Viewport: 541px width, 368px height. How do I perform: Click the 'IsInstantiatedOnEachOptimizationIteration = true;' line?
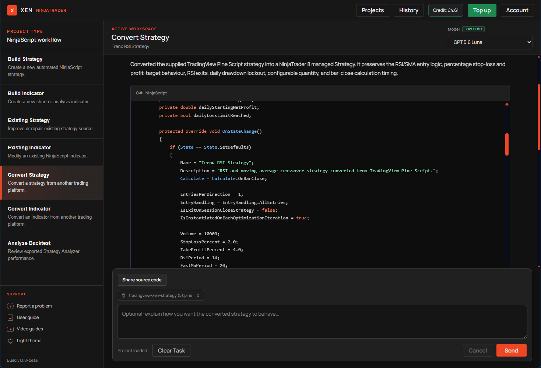click(x=245, y=218)
